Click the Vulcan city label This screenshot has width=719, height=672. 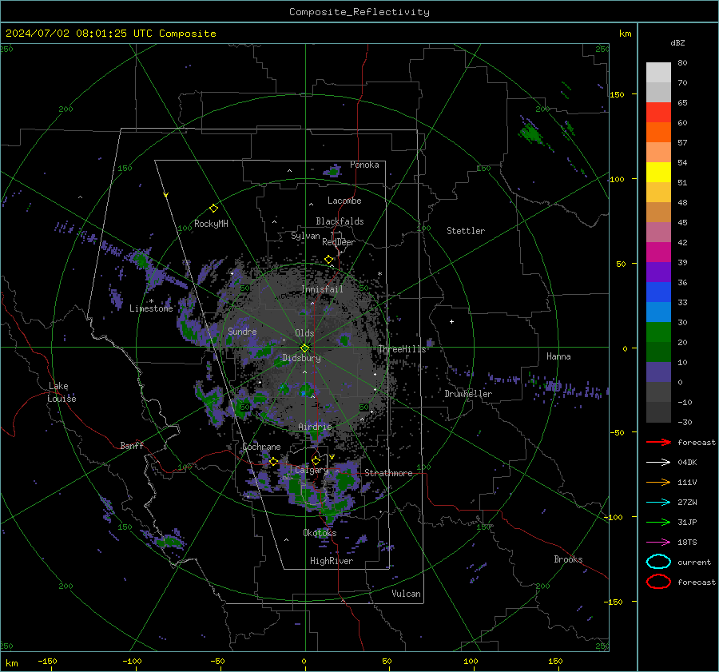[x=406, y=594]
